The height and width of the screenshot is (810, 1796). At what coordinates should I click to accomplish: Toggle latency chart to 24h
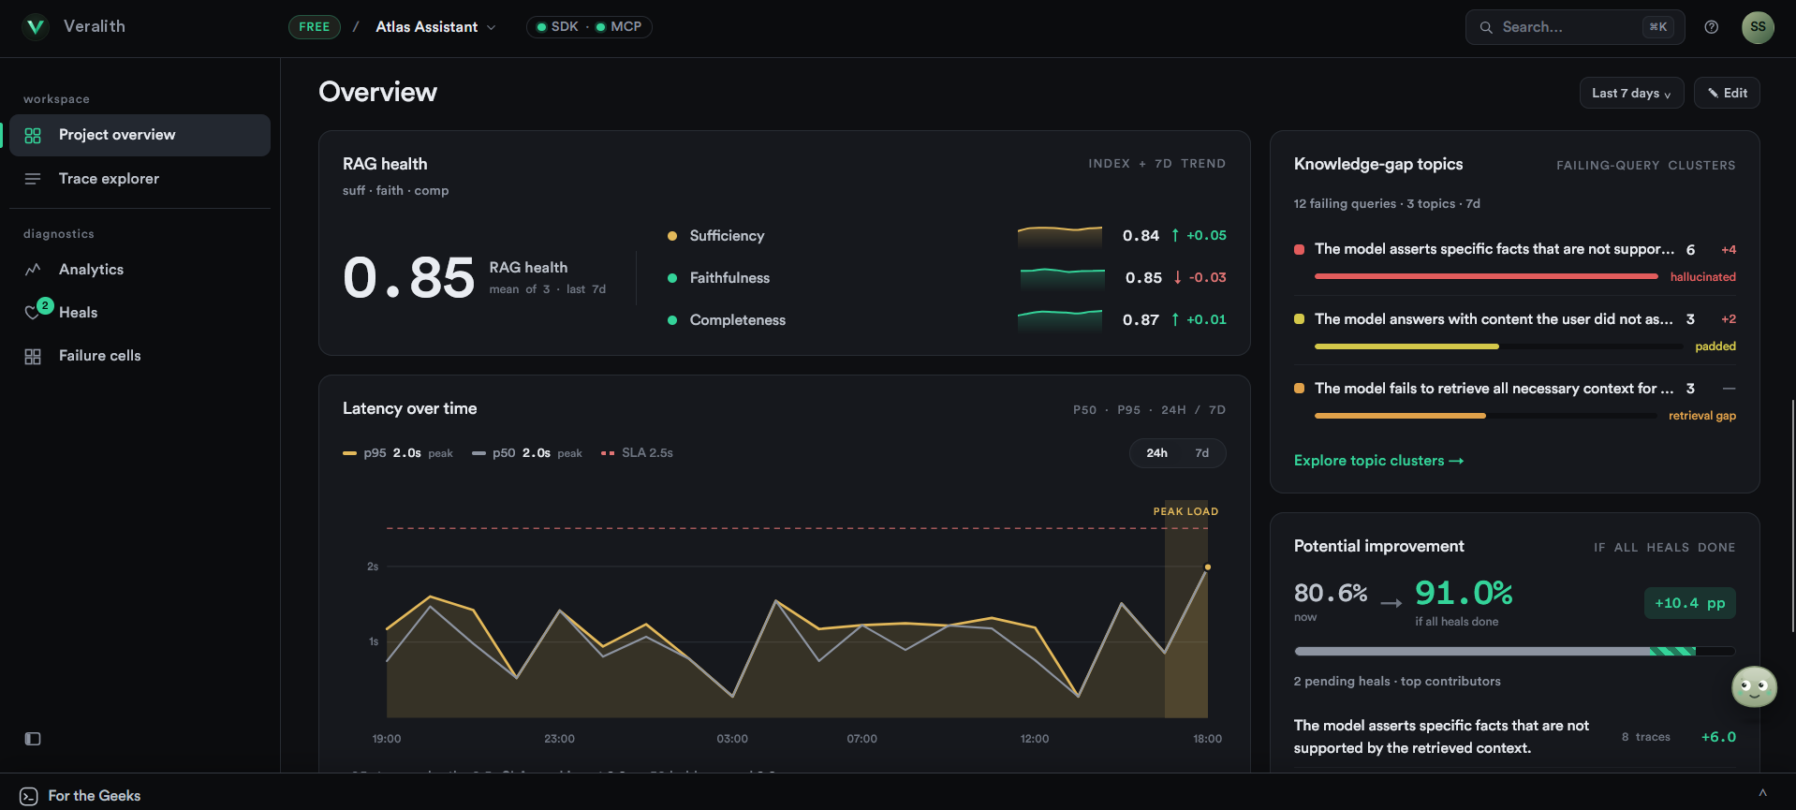[1156, 453]
